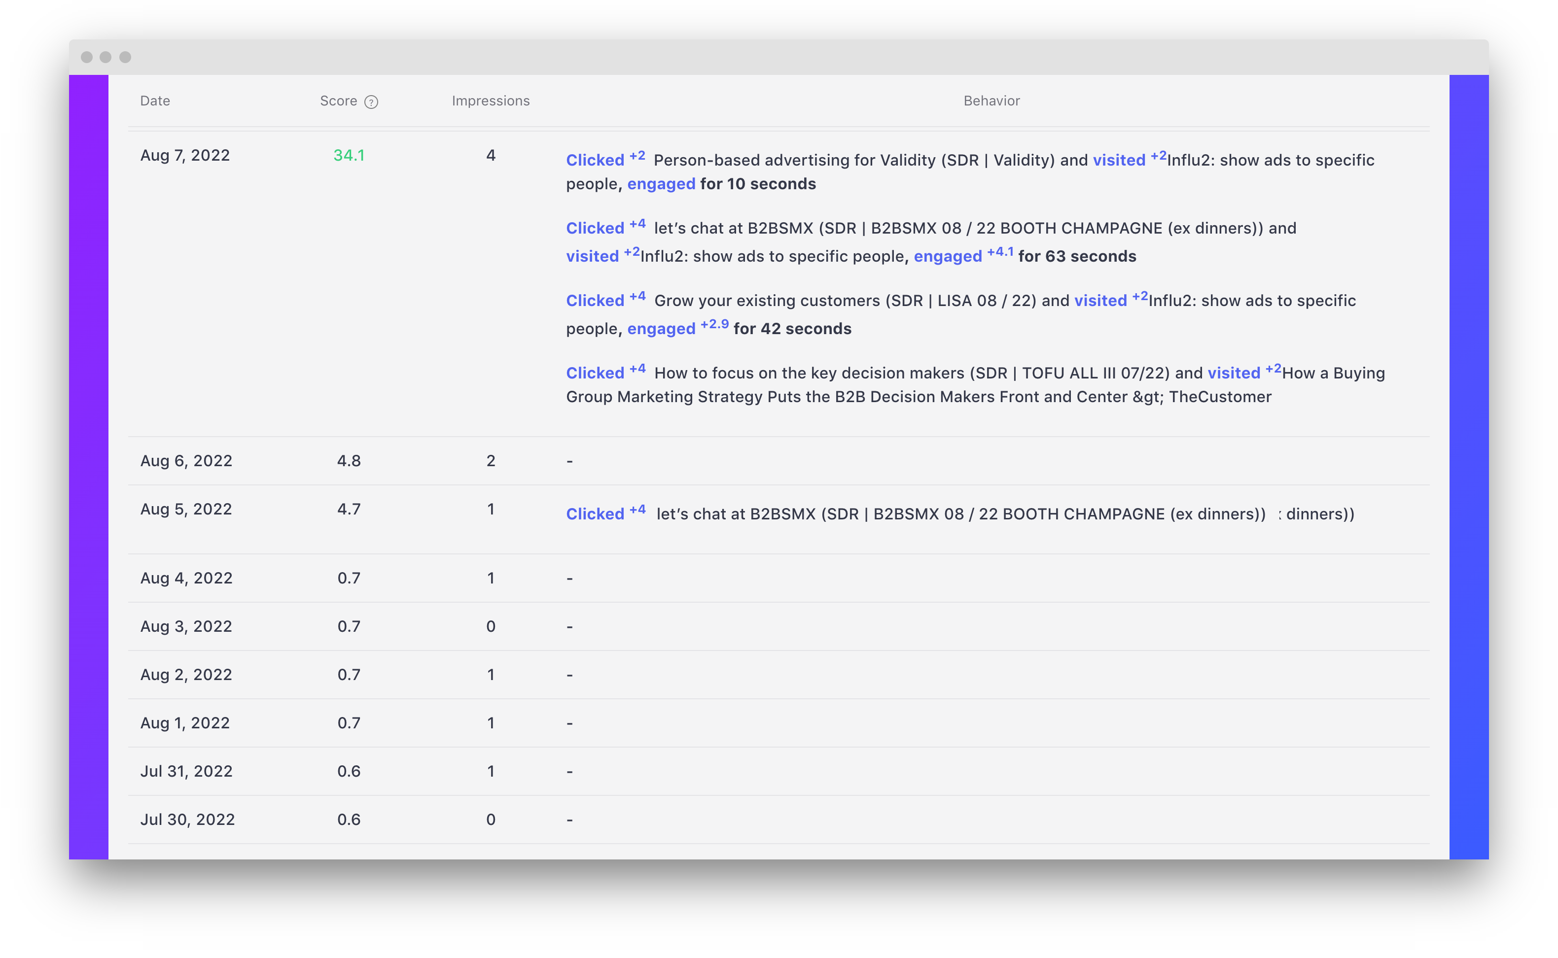Click the Date column header

point(155,101)
